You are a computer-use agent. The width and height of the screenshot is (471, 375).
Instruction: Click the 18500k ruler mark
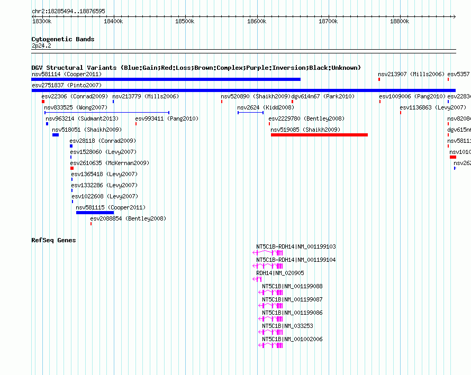click(185, 21)
